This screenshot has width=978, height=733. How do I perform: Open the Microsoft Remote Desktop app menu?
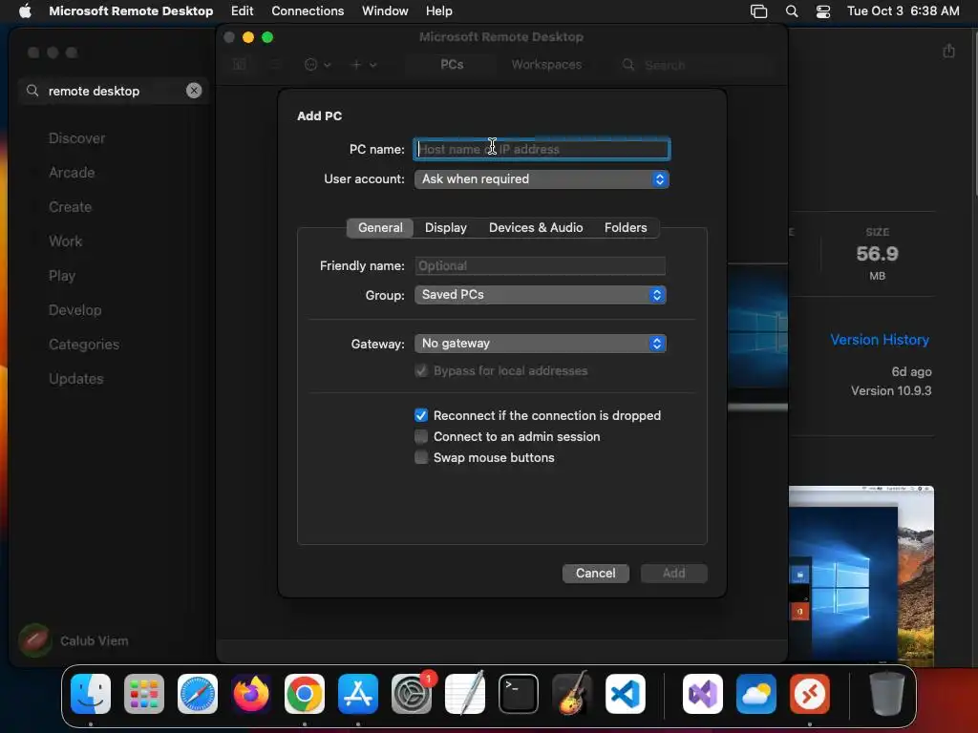(x=131, y=10)
